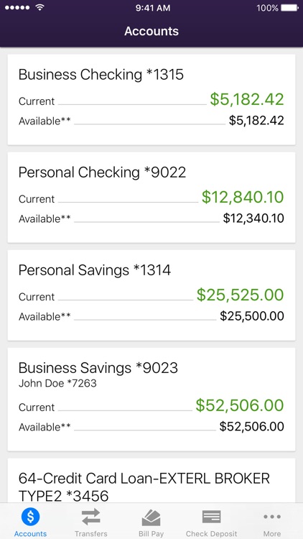Open Transfers via the arrows icon
This screenshot has width=303, height=539.
tap(90, 517)
